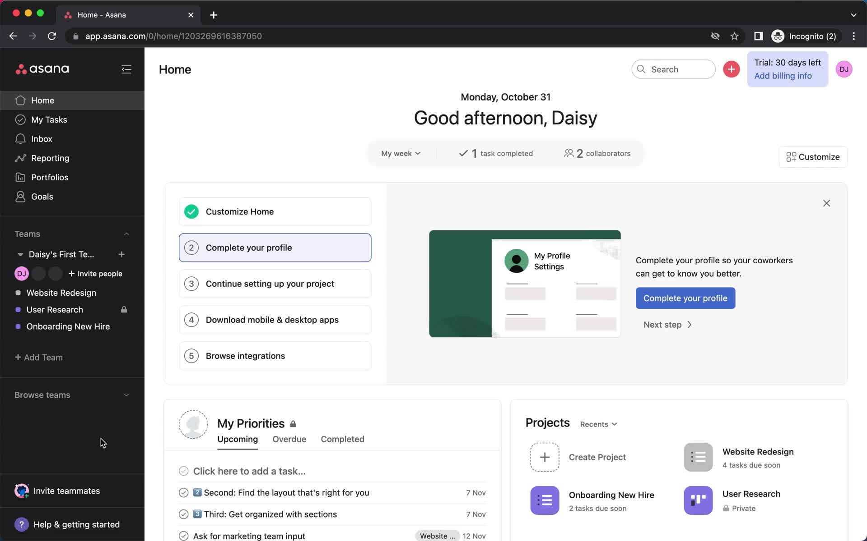Open the Onboarding New Hire project tile icon
This screenshot has width=867, height=541.
[545, 500]
